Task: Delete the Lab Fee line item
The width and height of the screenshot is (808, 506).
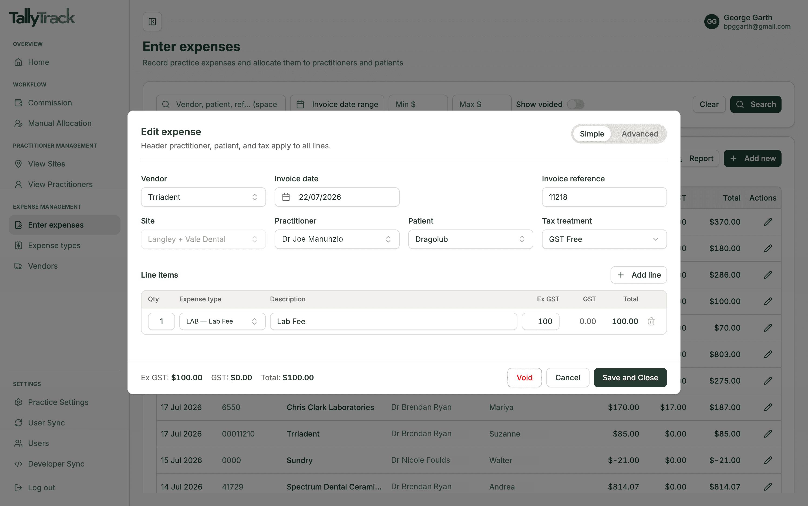Action: [651, 321]
